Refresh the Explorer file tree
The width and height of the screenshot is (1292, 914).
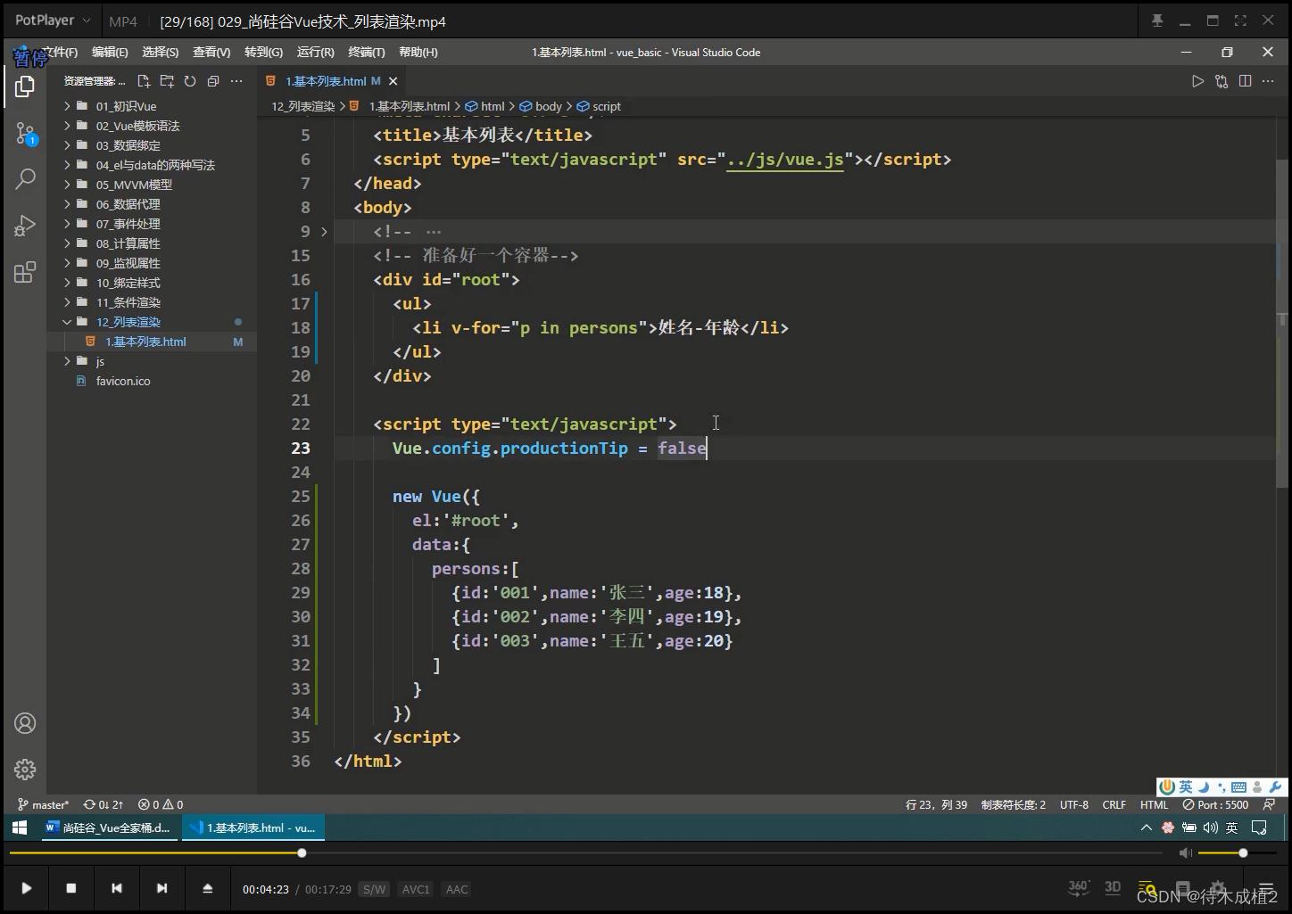click(x=190, y=81)
